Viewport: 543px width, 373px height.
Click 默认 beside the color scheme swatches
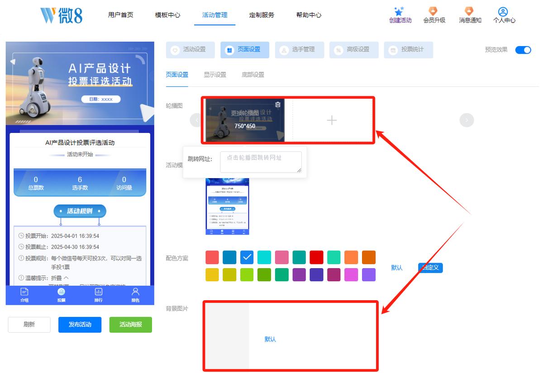(397, 268)
